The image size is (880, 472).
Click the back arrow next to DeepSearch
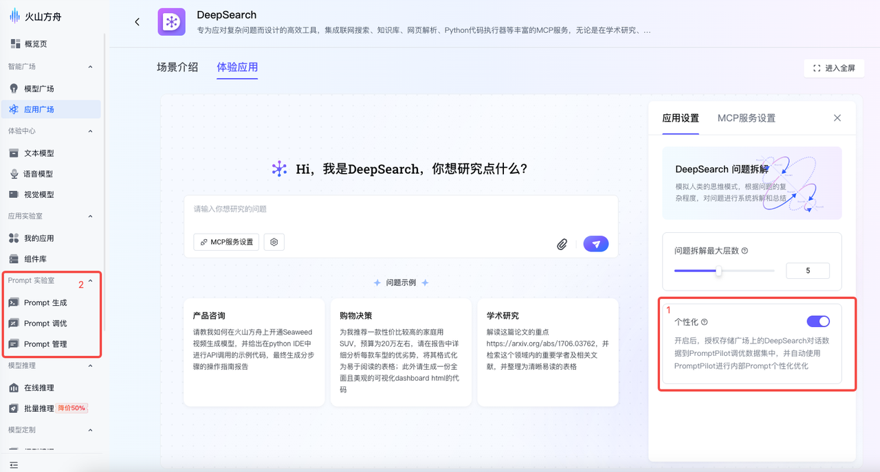137,22
